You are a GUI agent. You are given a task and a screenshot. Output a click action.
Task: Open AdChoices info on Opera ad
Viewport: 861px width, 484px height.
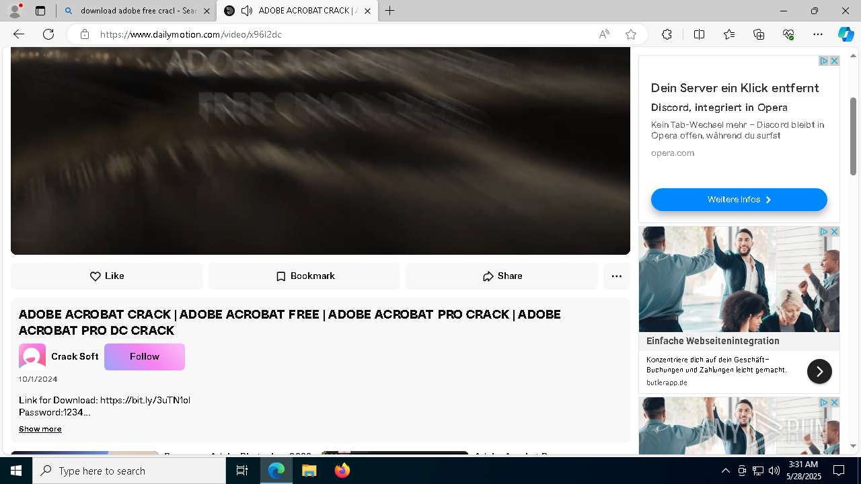coord(823,61)
